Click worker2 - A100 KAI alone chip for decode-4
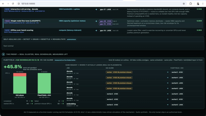 click(x=112, y=94)
